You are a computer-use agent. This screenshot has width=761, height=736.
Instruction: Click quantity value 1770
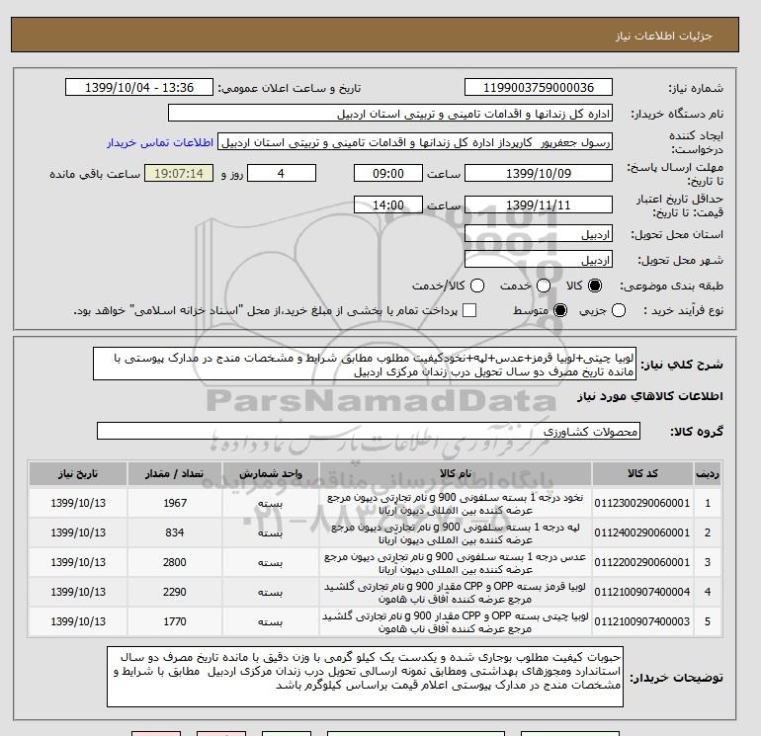[175, 621]
